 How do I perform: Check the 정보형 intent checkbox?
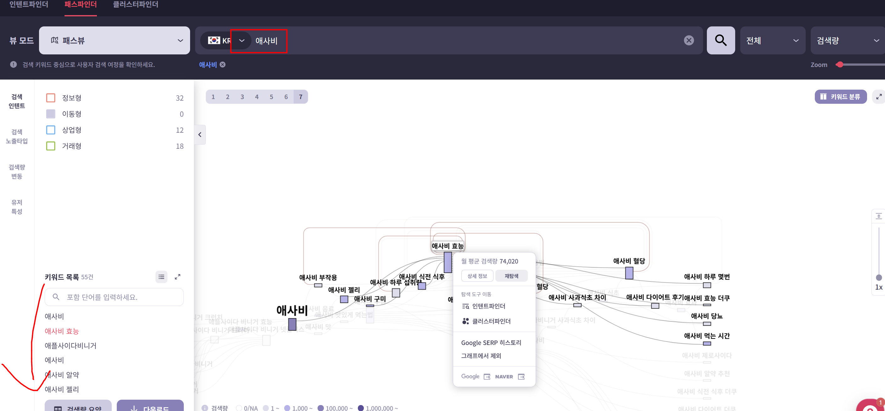point(50,98)
